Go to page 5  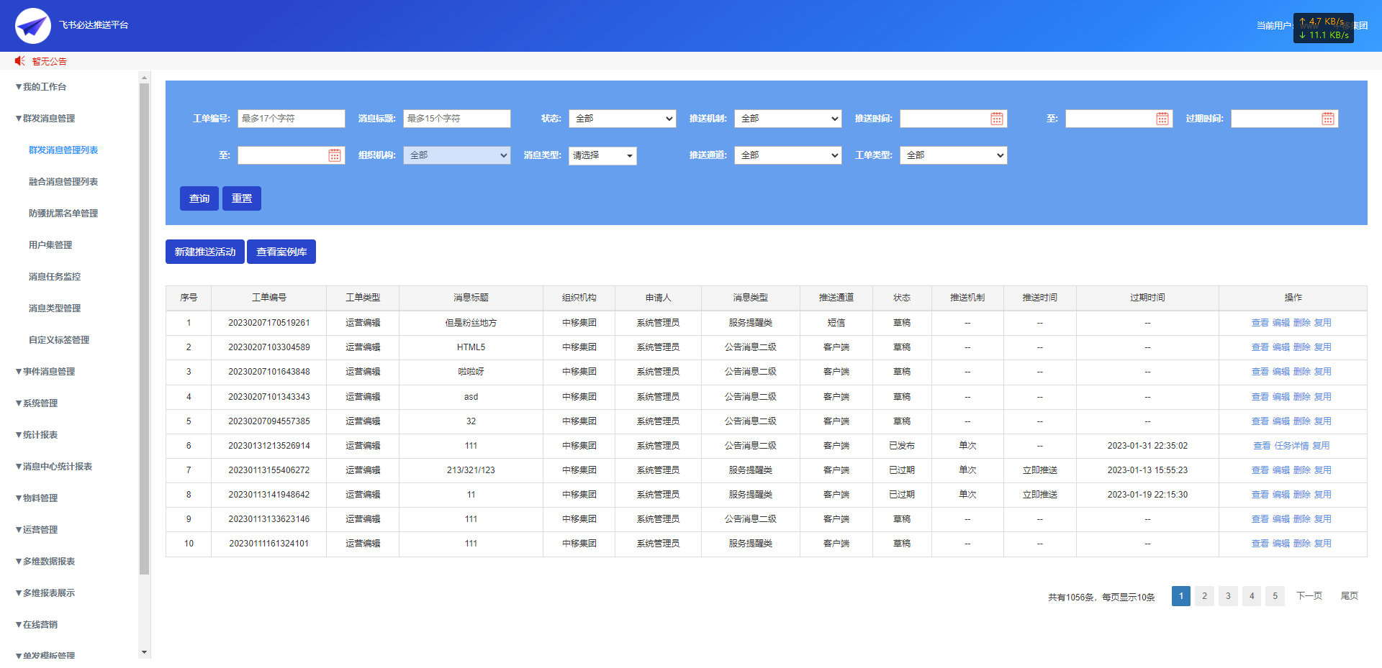(1275, 596)
